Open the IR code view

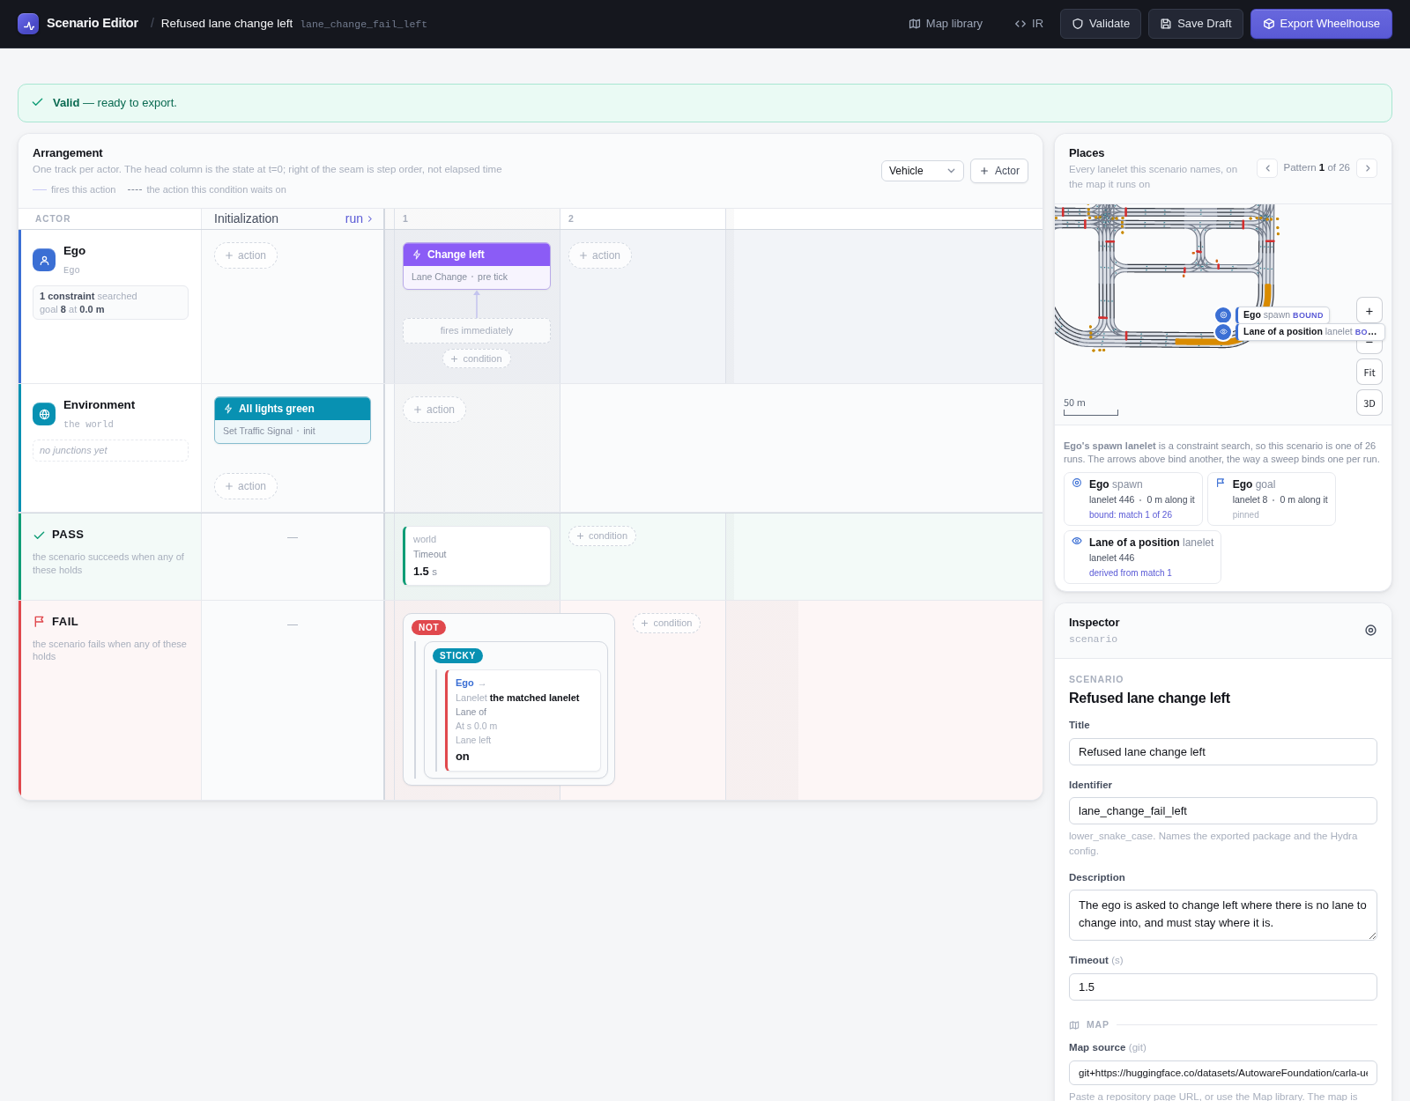1029,24
